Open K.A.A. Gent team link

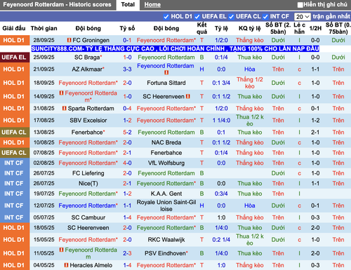point(166,194)
